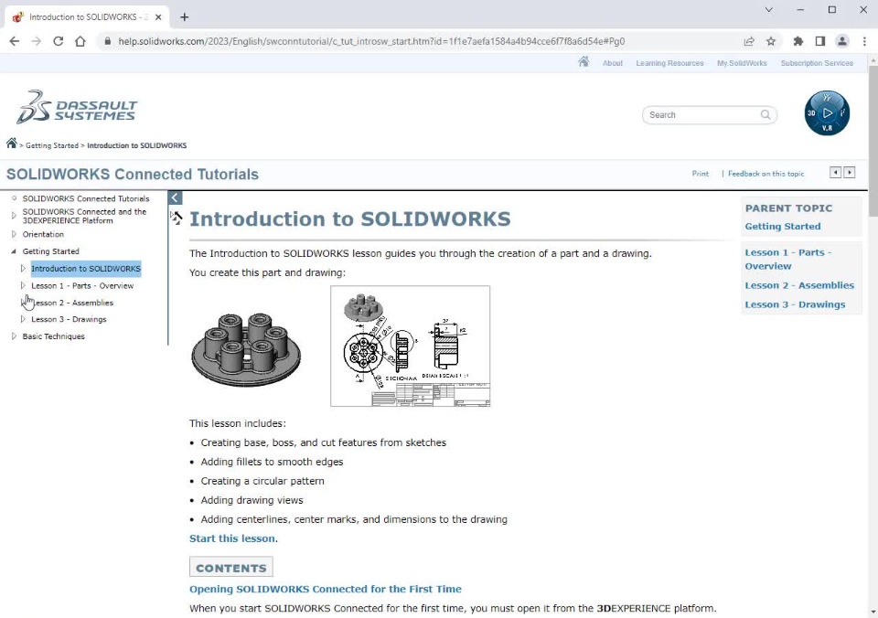Expand the Orientation tree node
The image size is (878, 618).
[x=14, y=234]
